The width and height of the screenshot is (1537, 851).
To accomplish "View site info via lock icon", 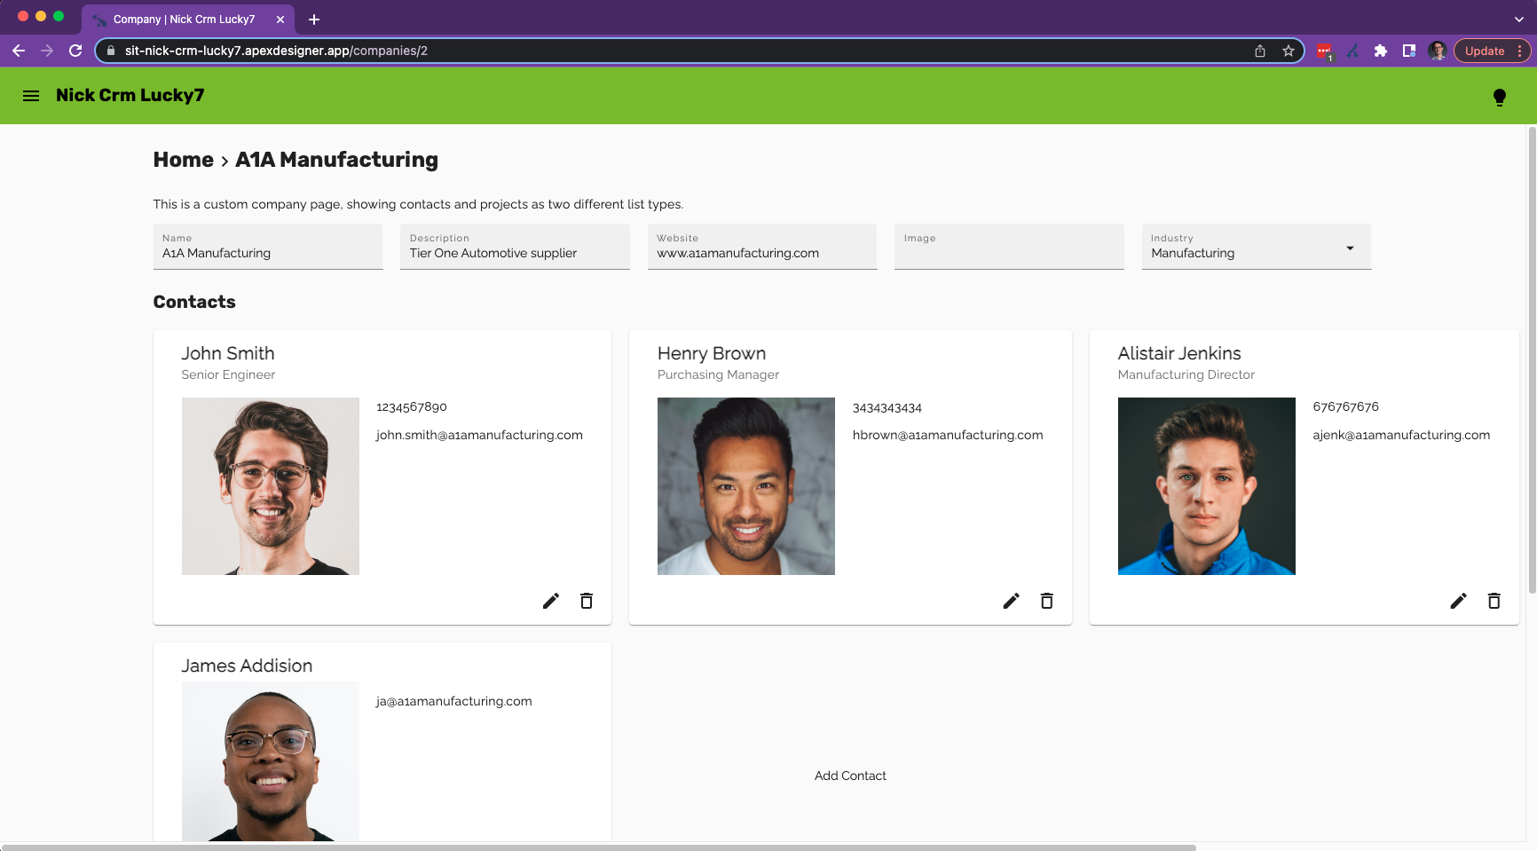I will point(111,51).
